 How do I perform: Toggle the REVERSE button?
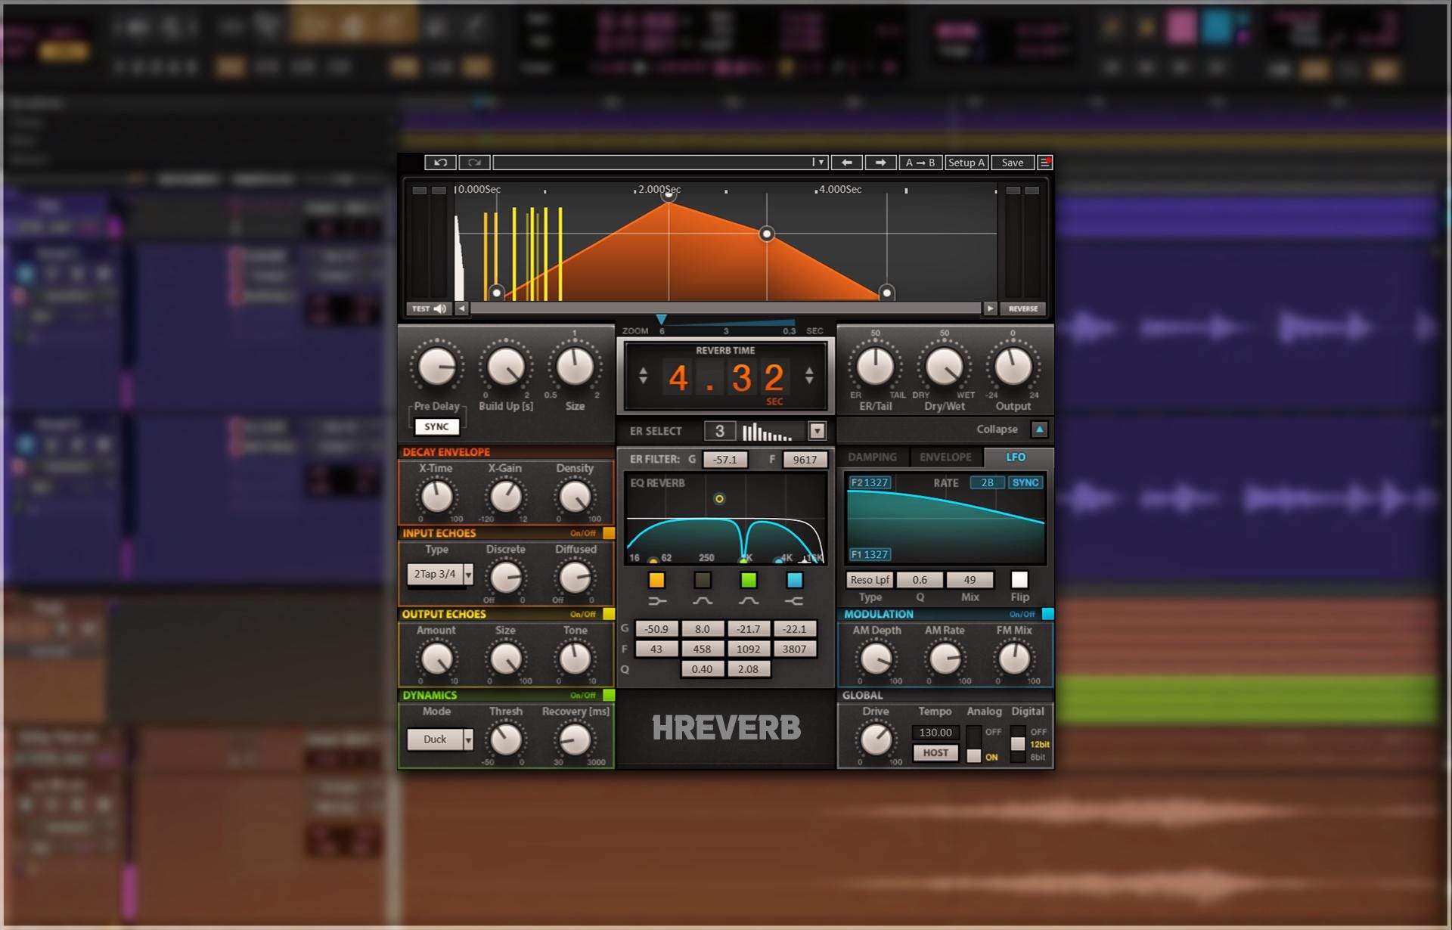[x=1023, y=308]
